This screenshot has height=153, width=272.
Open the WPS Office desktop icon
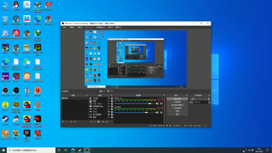pos(48,6)
